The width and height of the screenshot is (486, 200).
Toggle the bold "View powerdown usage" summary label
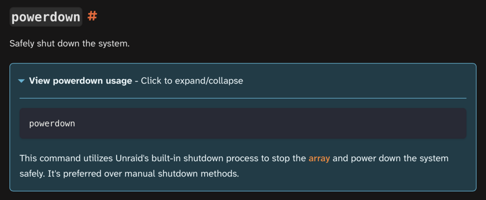pos(81,81)
